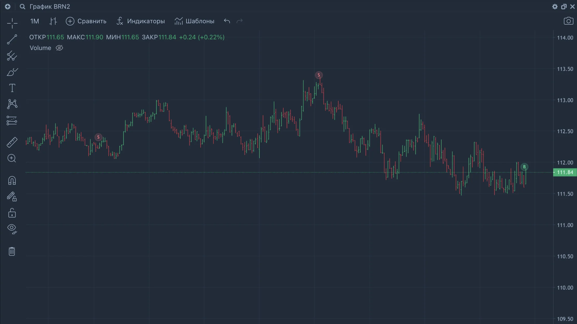Select the trend line drawing tool

coord(12,39)
